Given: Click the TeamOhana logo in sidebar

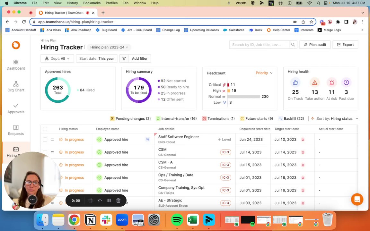Looking at the screenshot, I should pos(16,45).
